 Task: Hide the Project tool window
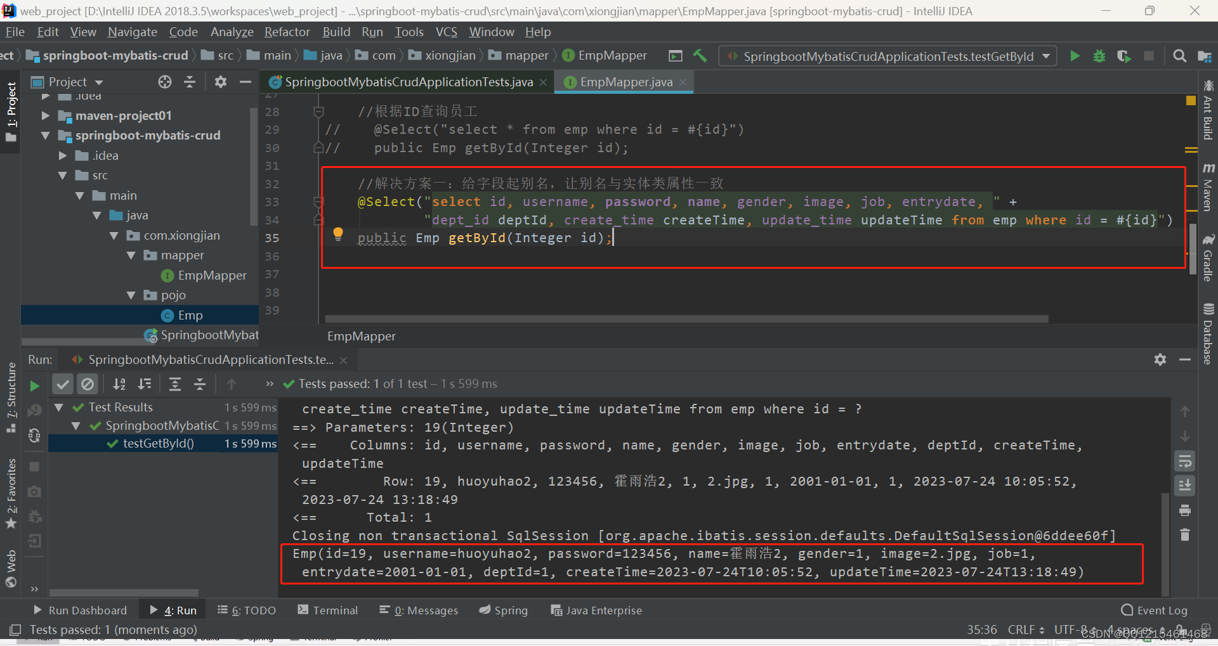pyautogui.click(x=245, y=82)
